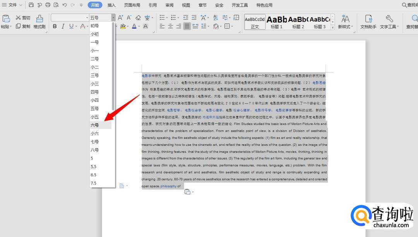Viewport: 418px width, 237px height.
Task: Align text left
Action: point(162,26)
